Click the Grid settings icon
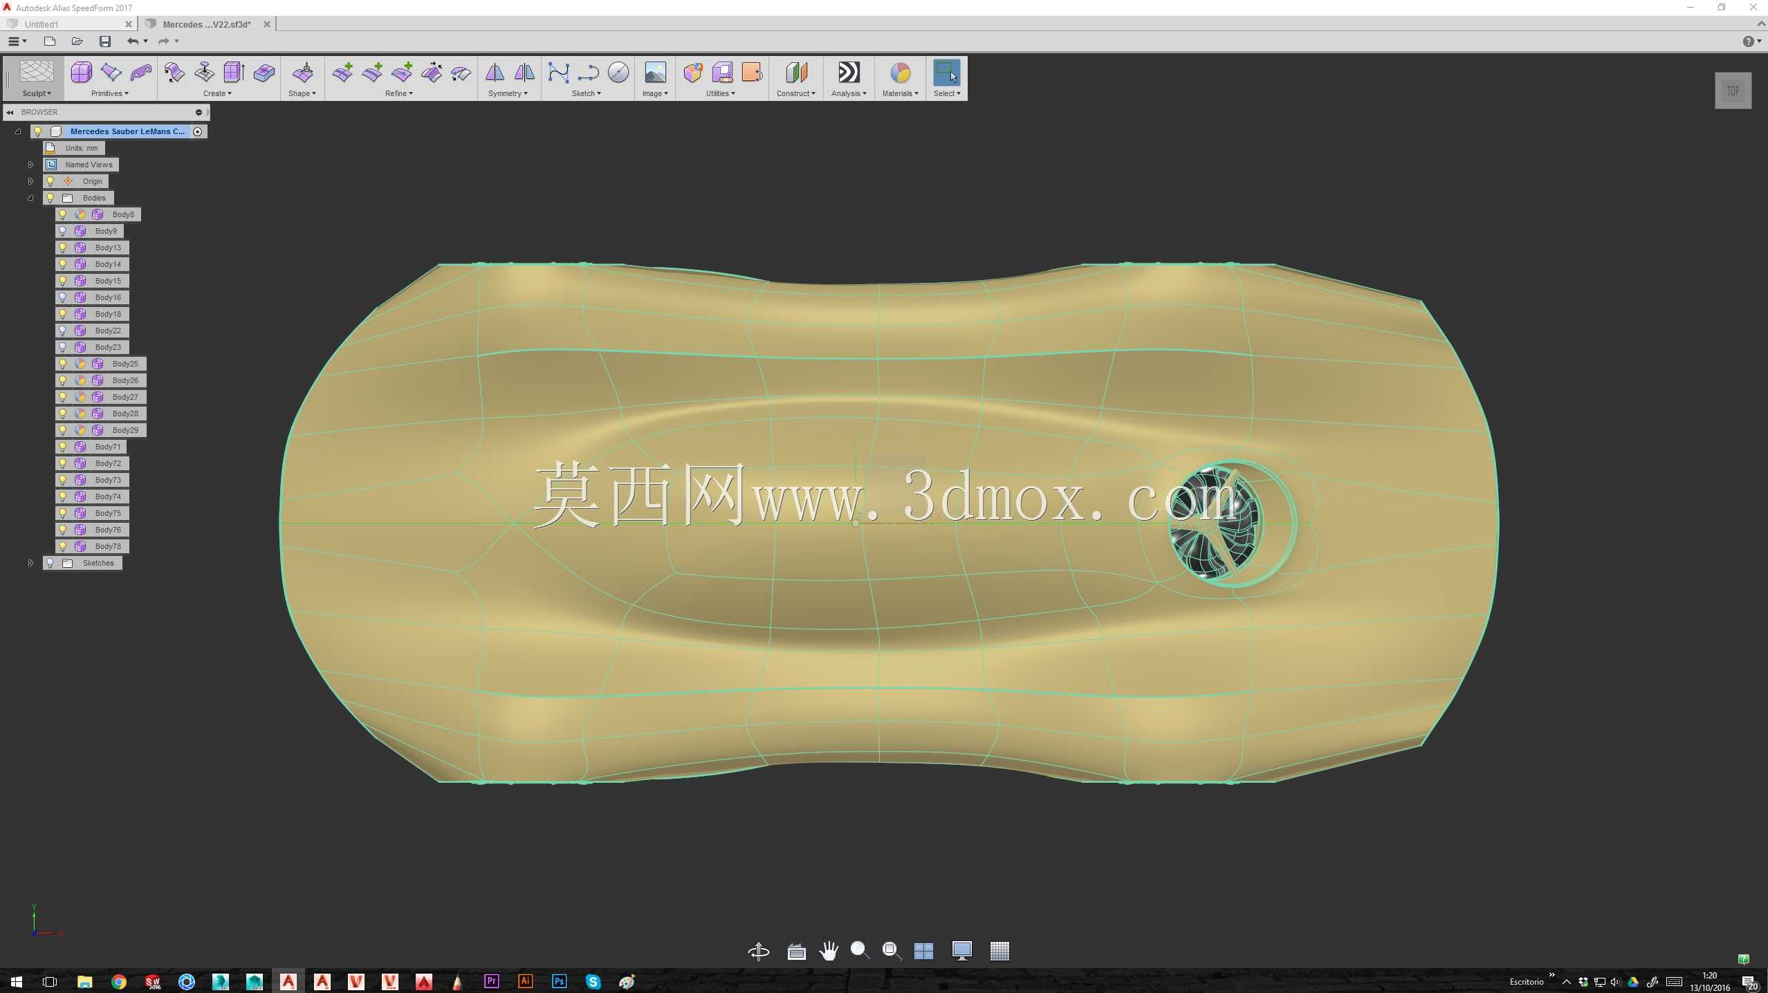Screen dimensions: 1768x993 pyautogui.click(x=1000, y=952)
